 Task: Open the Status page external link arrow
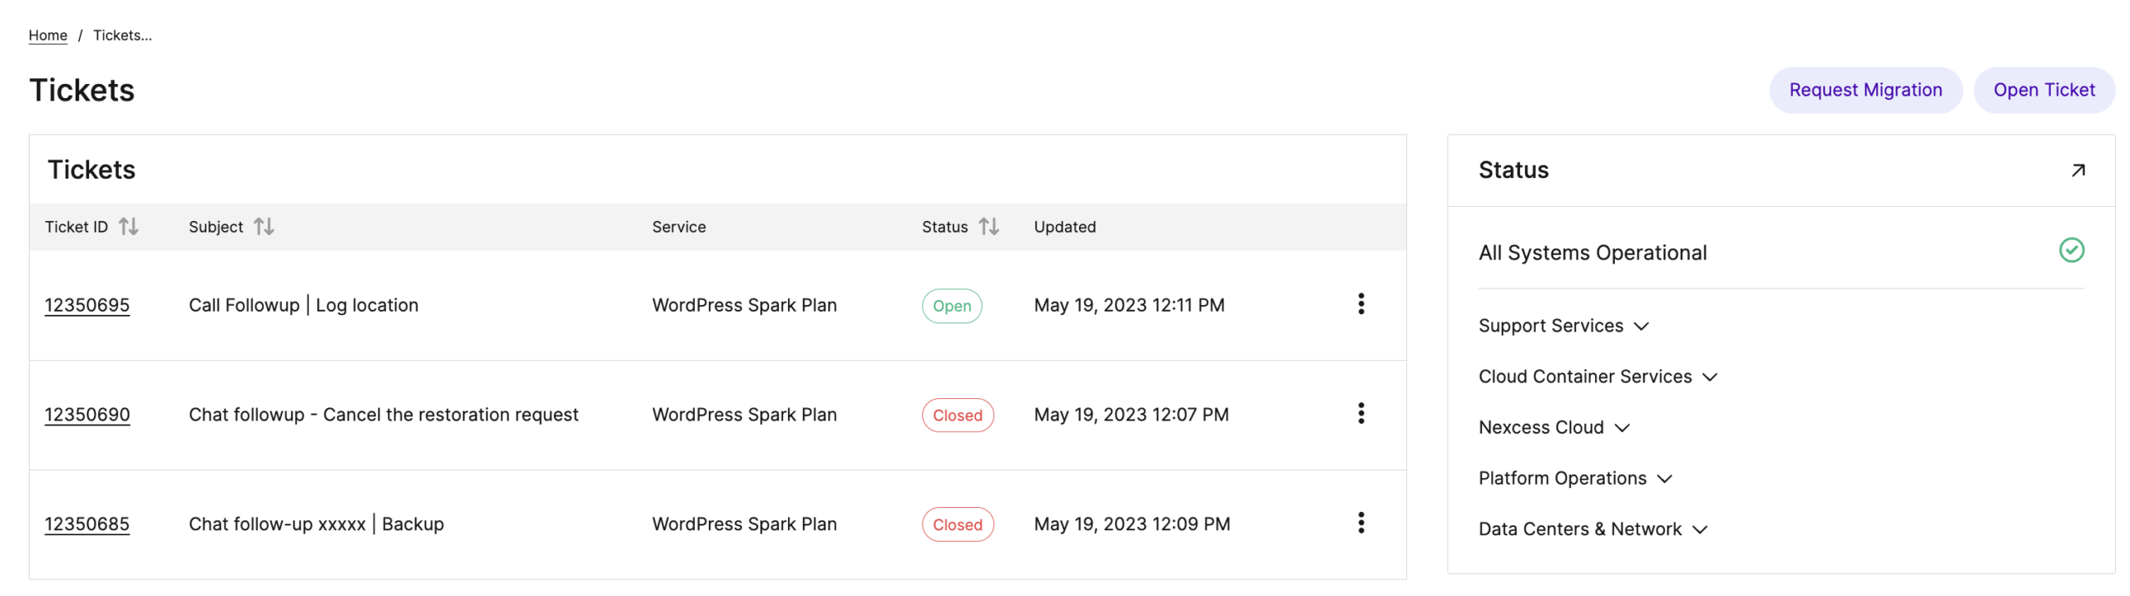pos(2078,170)
